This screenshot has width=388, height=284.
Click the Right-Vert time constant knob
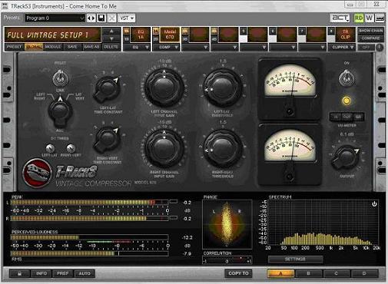pos(107,140)
